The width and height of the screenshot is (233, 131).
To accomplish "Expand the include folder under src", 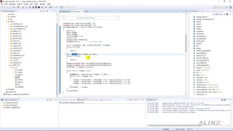I will click(14, 70).
